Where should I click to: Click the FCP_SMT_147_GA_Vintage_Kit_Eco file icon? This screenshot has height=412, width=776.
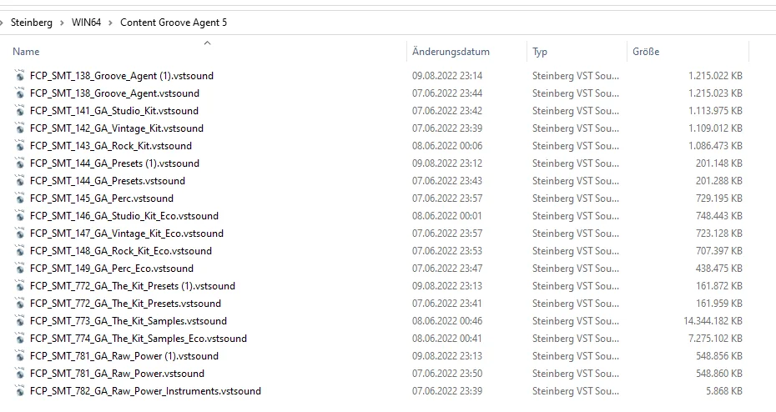[19, 234]
